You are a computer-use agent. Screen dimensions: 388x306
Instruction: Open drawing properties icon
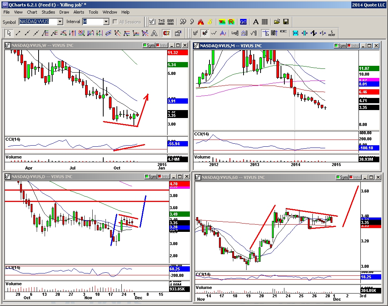pos(178,33)
